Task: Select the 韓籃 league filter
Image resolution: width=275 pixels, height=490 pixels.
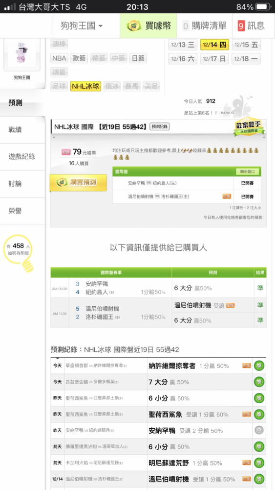Action: (99, 58)
